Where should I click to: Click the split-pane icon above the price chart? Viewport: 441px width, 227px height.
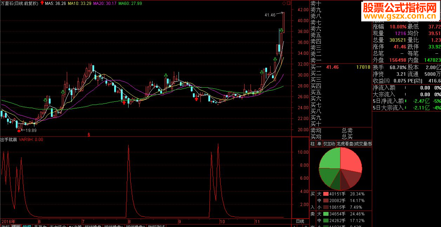click(x=289, y=3)
